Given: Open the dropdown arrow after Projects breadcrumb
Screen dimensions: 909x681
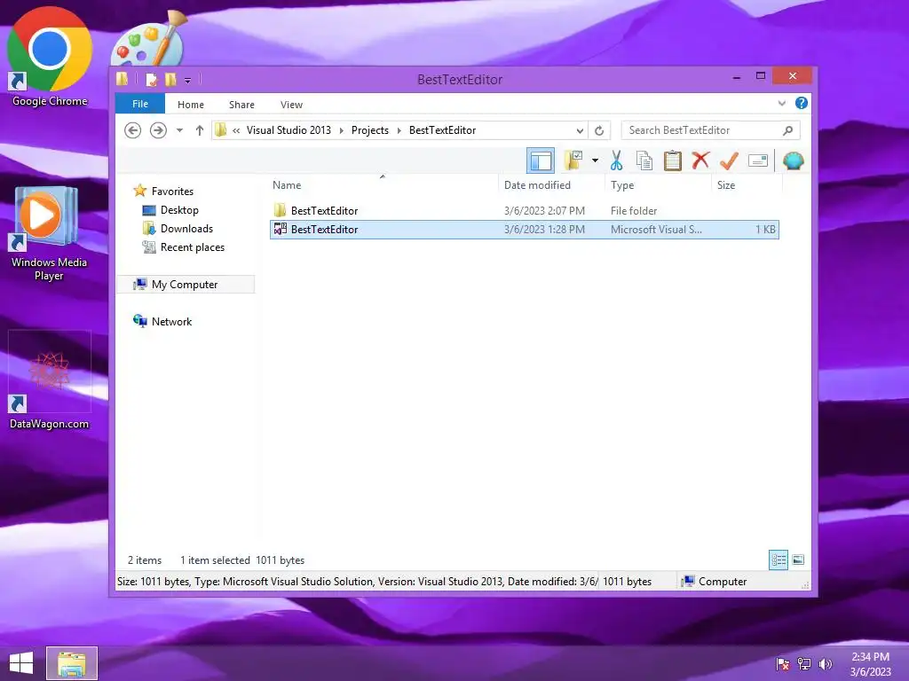Looking at the screenshot, I should point(399,131).
